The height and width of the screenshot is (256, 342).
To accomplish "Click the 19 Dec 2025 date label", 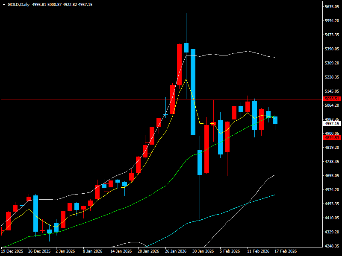I will 12,251.
